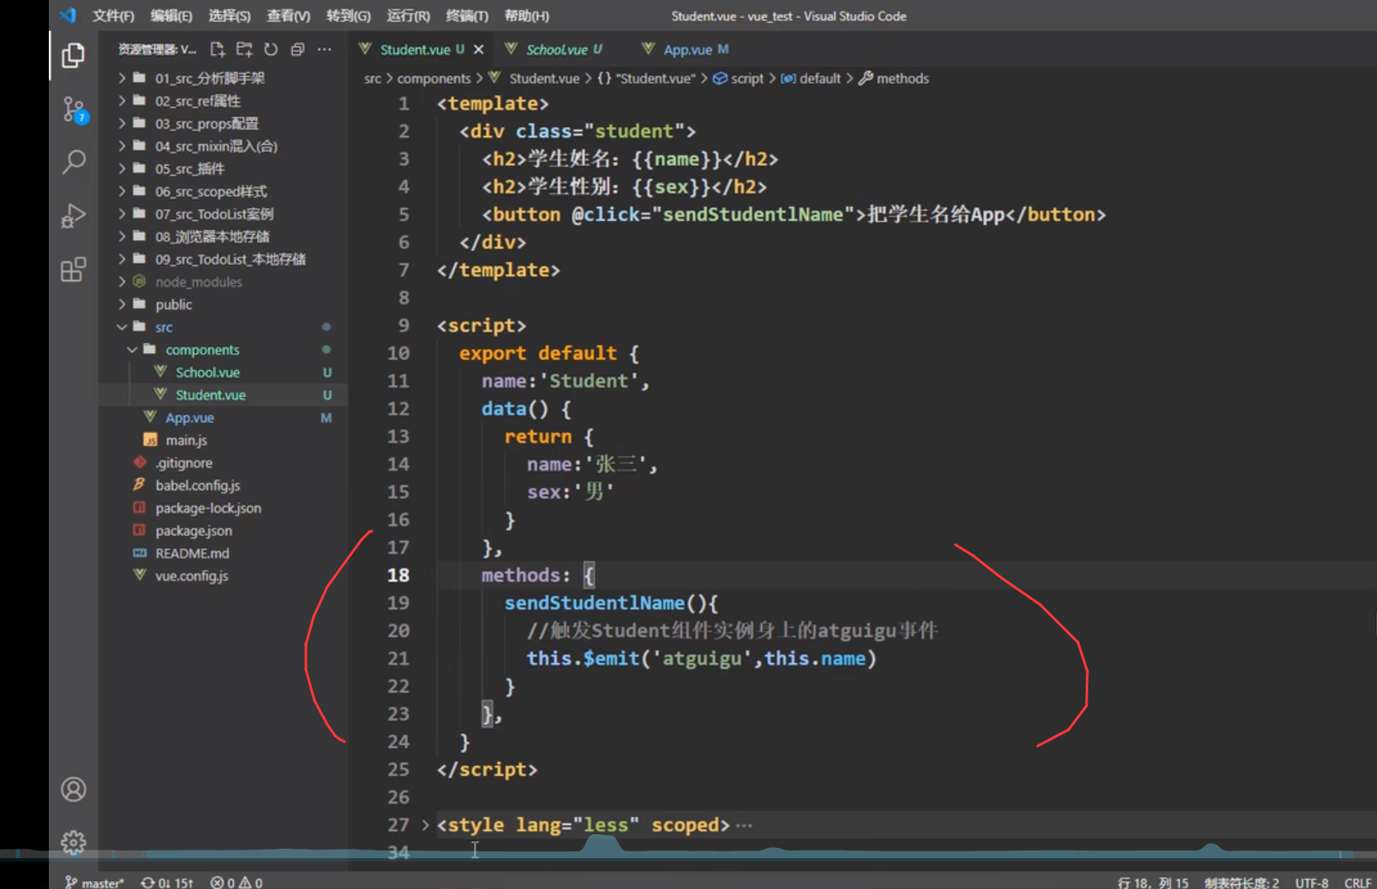Change the UTF-8 encoding setting
Screen dimensions: 1377x889
click(x=1312, y=882)
